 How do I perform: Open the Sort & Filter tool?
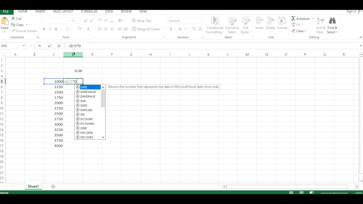(321, 25)
